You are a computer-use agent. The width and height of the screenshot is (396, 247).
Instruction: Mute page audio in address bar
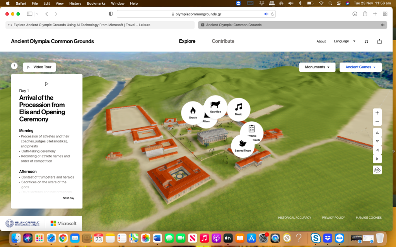click(266, 14)
